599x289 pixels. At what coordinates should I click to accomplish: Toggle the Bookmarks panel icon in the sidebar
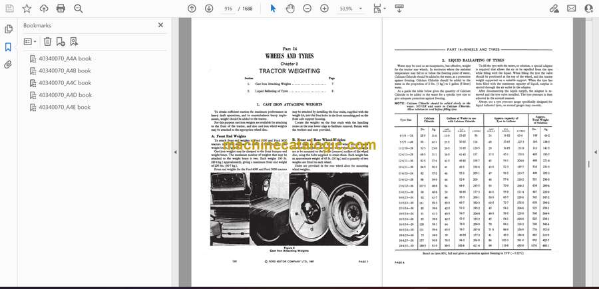(8, 47)
